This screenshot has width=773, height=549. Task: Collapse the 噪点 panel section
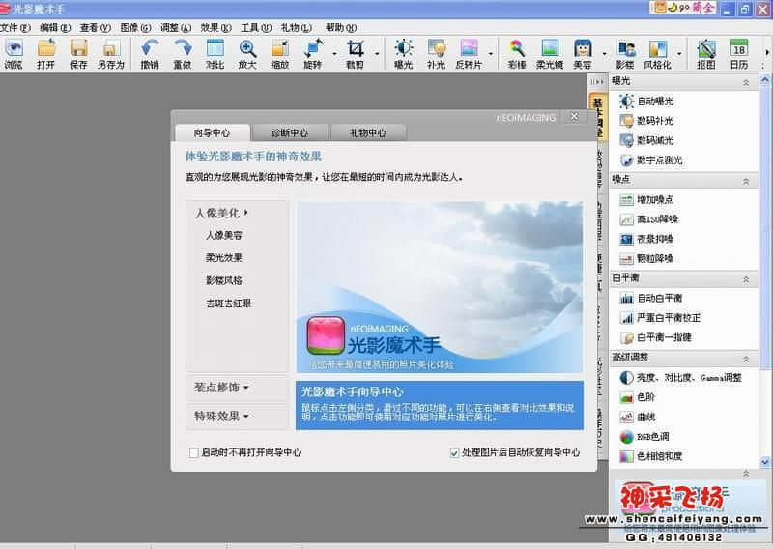746,181
